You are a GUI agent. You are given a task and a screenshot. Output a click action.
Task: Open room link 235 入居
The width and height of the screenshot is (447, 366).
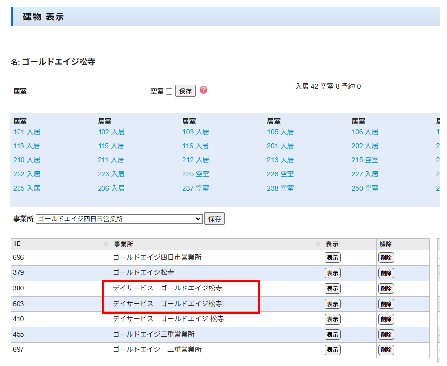click(x=26, y=188)
